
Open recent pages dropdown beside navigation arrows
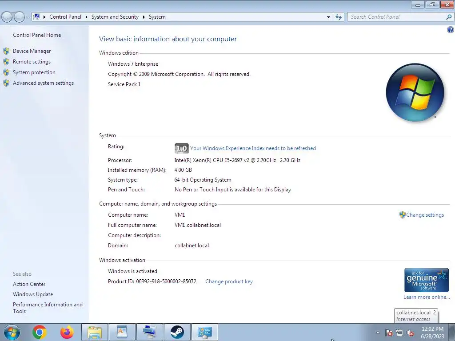pos(28,17)
